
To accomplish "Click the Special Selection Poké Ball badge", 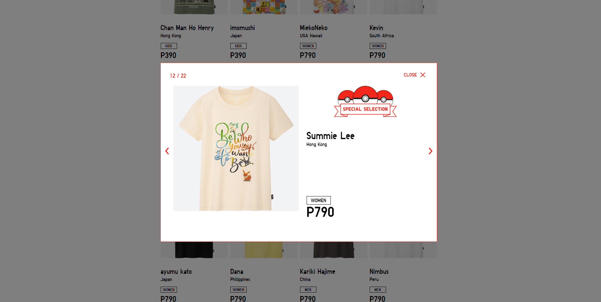I will [365, 102].
